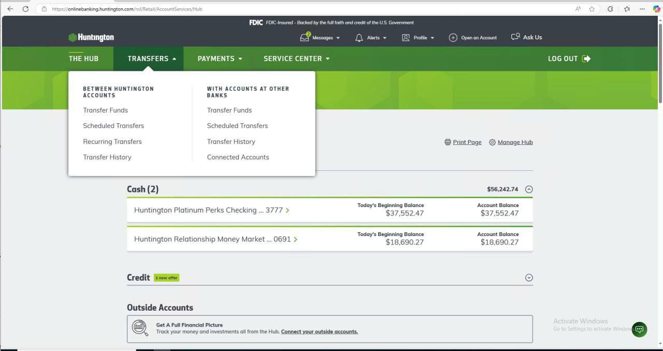Click the $37,552.47 Today's Beginning Balance value
The image size is (663, 351).
click(405, 213)
